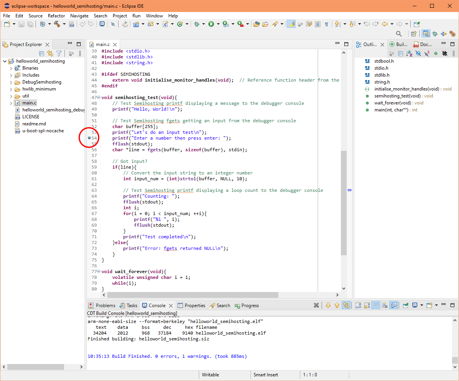Collapse All in Project Explorer
The image size is (459, 381).
[x=42, y=53]
